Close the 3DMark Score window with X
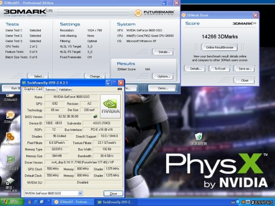 (255, 15)
